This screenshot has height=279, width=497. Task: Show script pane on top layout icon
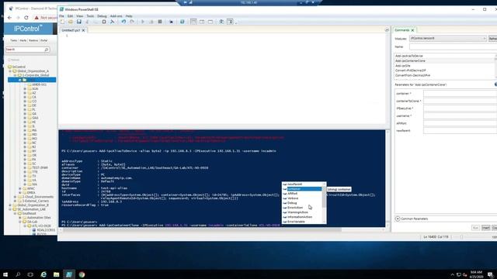pyautogui.click(x=193, y=22)
